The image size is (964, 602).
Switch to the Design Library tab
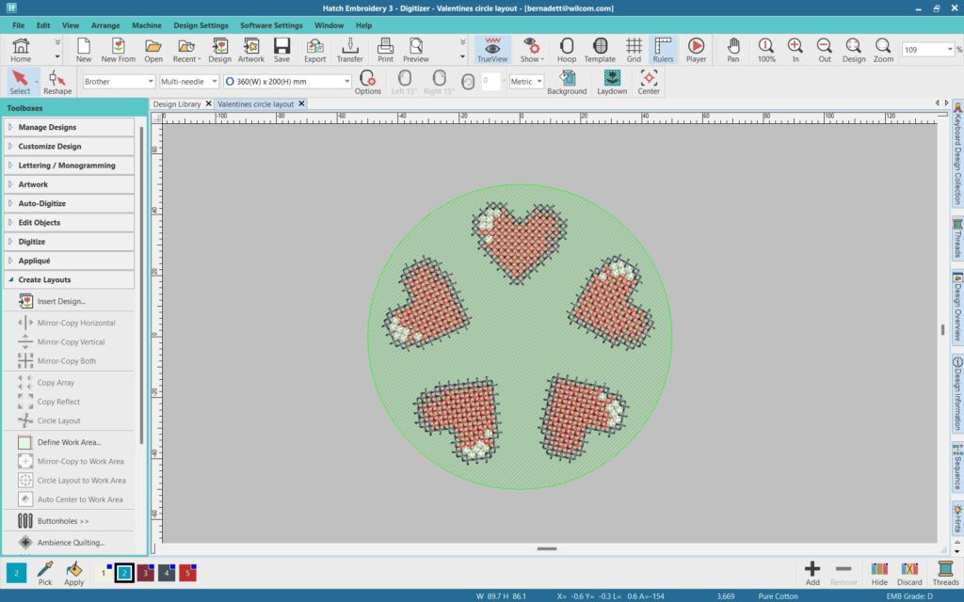(x=176, y=104)
